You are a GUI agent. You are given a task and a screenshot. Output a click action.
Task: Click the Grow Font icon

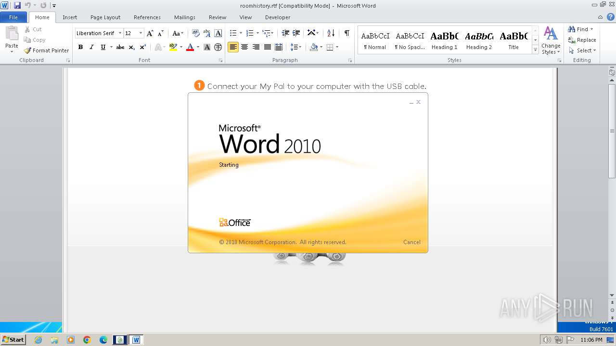(150, 33)
